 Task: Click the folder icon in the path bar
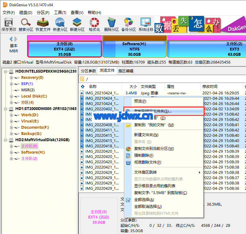pos(82,79)
